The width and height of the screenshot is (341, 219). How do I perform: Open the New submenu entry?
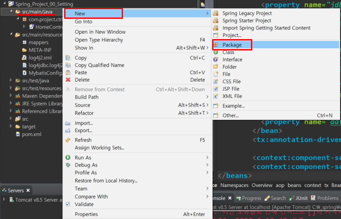click(137, 13)
